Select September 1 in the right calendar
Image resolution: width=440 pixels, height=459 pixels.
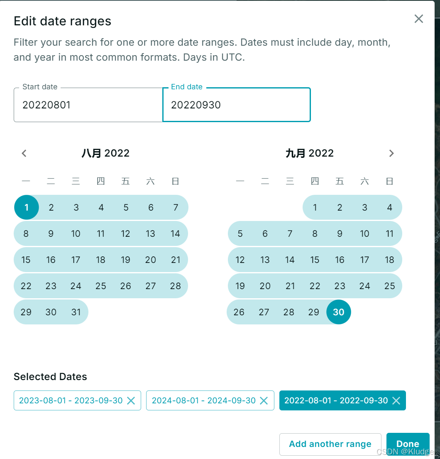click(315, 207)
